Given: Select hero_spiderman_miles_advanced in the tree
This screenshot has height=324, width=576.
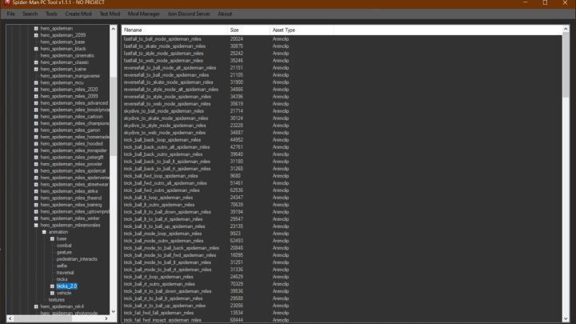Looking at the screenshot, I should (x=74, y=103).
